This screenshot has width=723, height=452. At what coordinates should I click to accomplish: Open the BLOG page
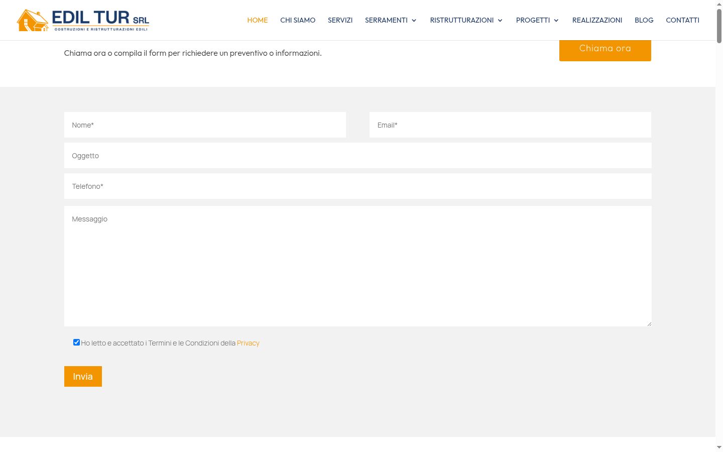point(644,20)
